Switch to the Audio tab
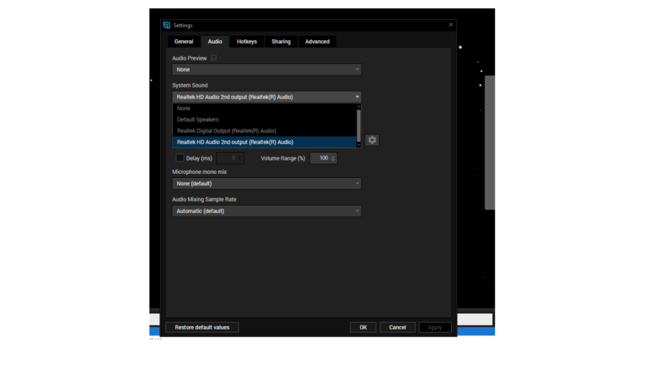The width and height of the screenshot is (653, 368). click(215, 42)
